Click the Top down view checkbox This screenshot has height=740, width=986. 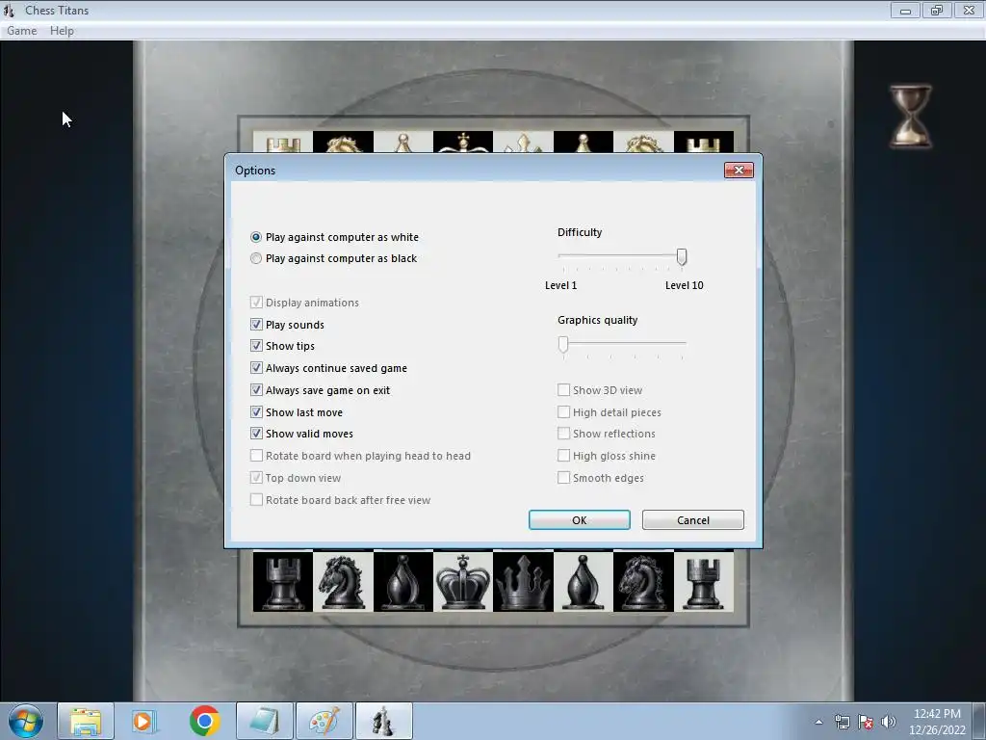[x=256, y=478]
